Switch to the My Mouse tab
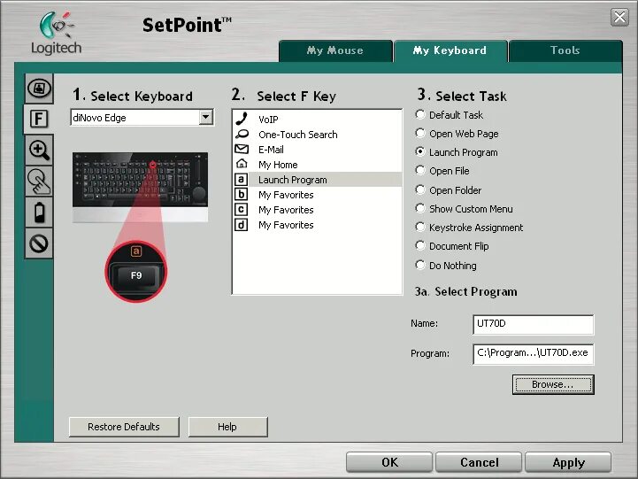638x479 pixels. tap(335, 50)
